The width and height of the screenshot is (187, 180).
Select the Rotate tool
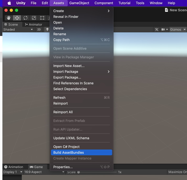(25, 18)
